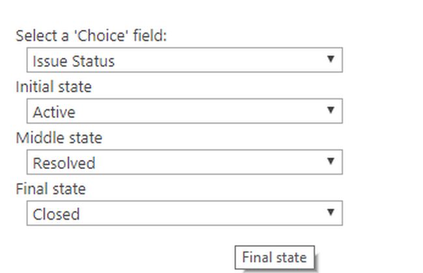
Task: Click the arrow beside Active
Action: click(x=331, y=110)
